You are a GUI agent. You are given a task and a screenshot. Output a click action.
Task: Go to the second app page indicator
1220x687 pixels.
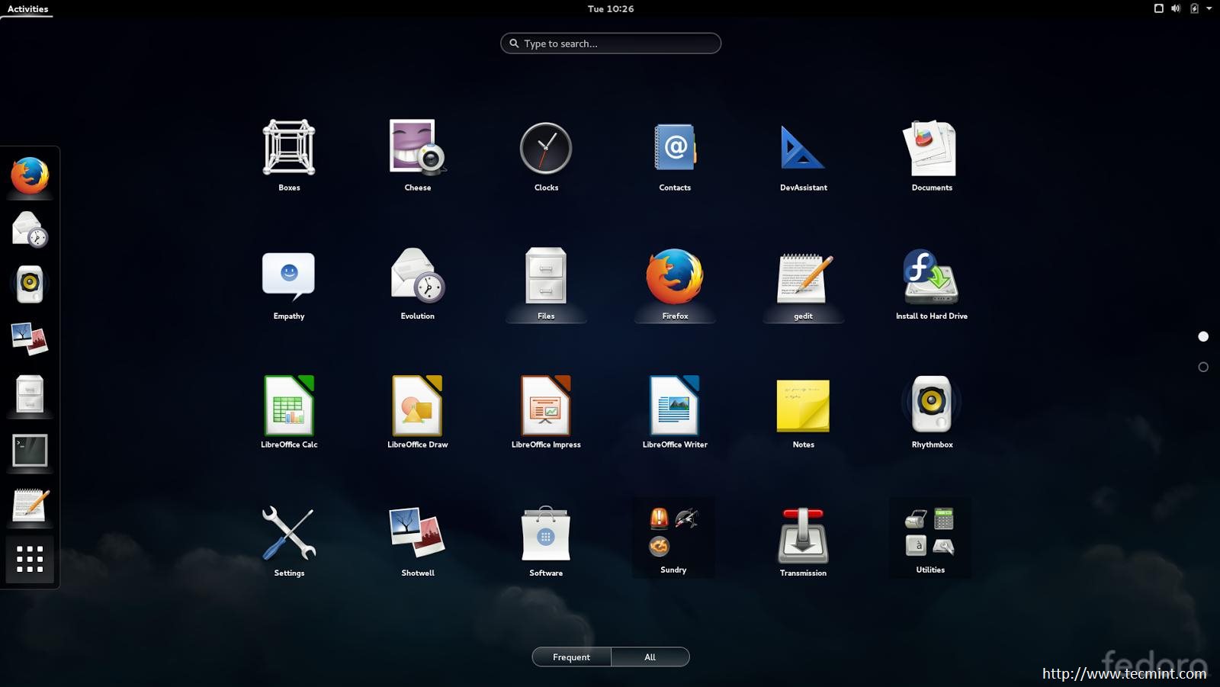pyautogui.click(x=1203, y=367)
